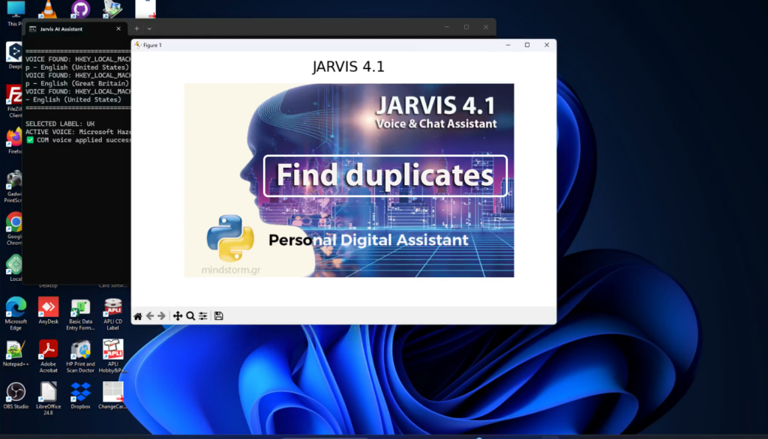Launch GitHub Desktop from the desktop
The width and height of the screenshot is (768, 439).
[x=79, y=9]
